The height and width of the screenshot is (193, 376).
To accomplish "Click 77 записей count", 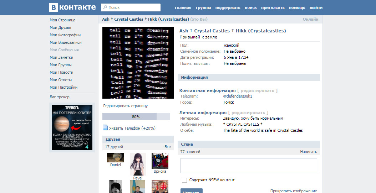I will coord(190,152).
